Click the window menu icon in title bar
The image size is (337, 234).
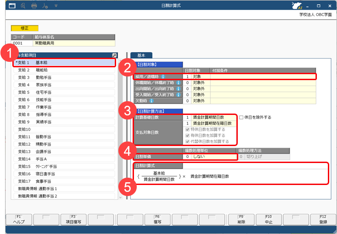tap(12, 6)
